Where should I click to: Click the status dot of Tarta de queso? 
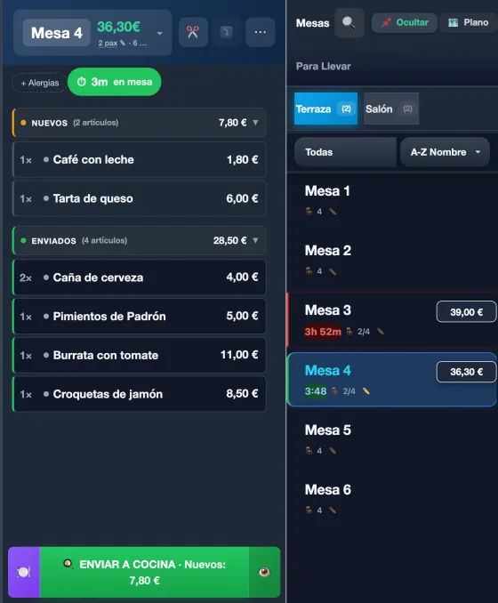tap(46, 198)
